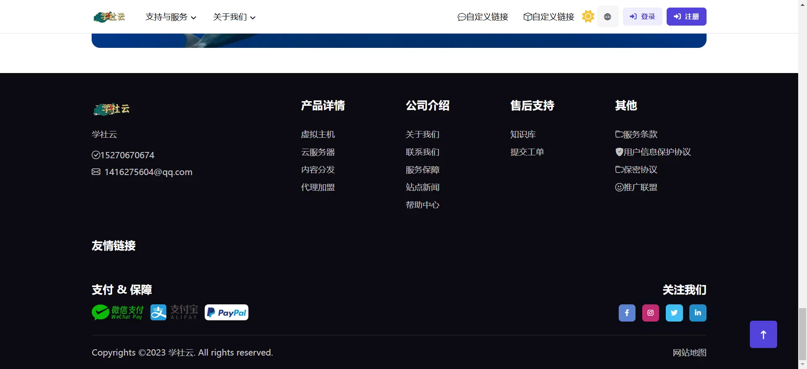The width and height of the screenshot is (807, 369).
Task: Click the scrollbar down arrow
Action: tap(802, 365)
